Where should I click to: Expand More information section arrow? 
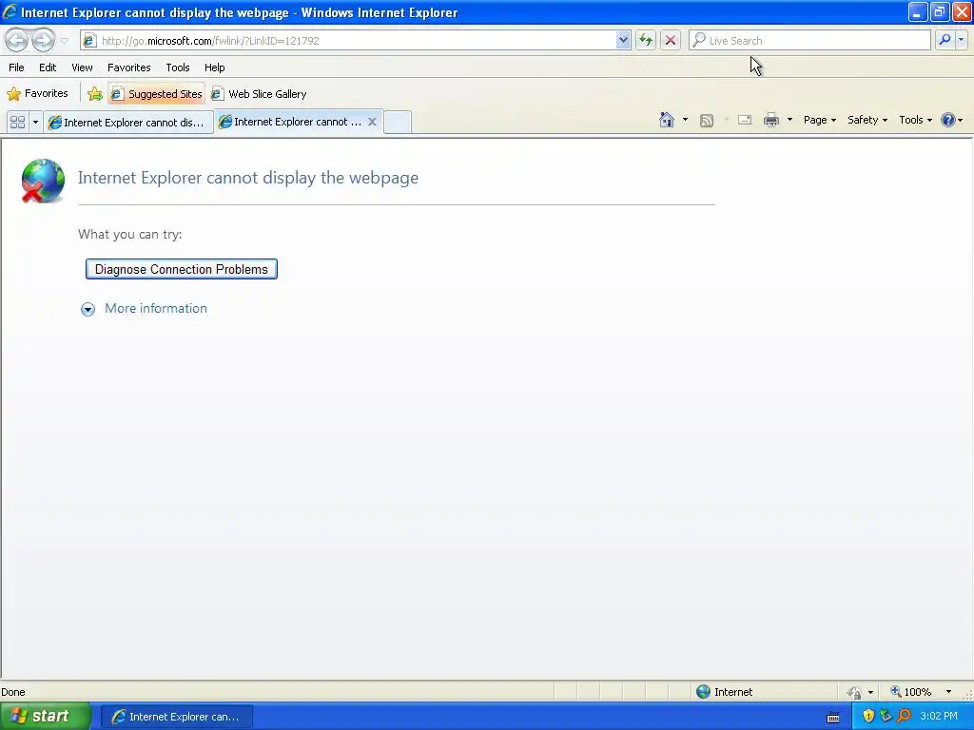(x=88, y=309)
